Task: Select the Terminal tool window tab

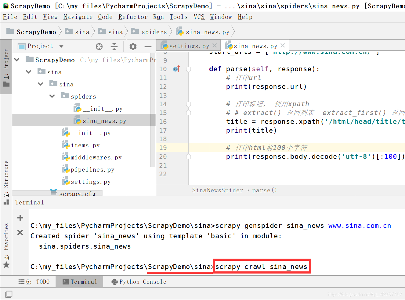Action: pyautogui.click(x=79, y=282)
